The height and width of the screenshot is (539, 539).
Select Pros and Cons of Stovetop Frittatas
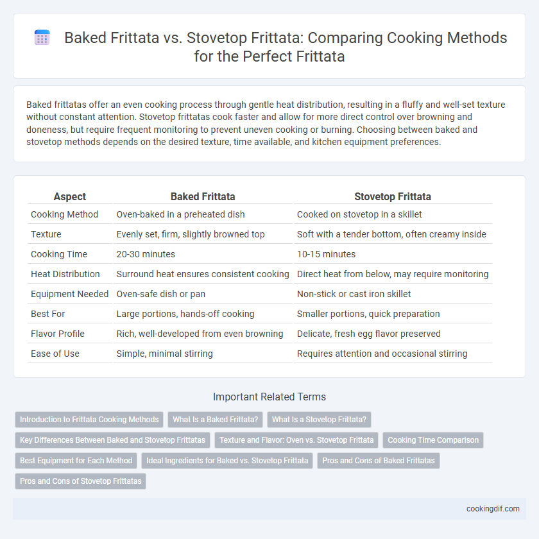80,481
